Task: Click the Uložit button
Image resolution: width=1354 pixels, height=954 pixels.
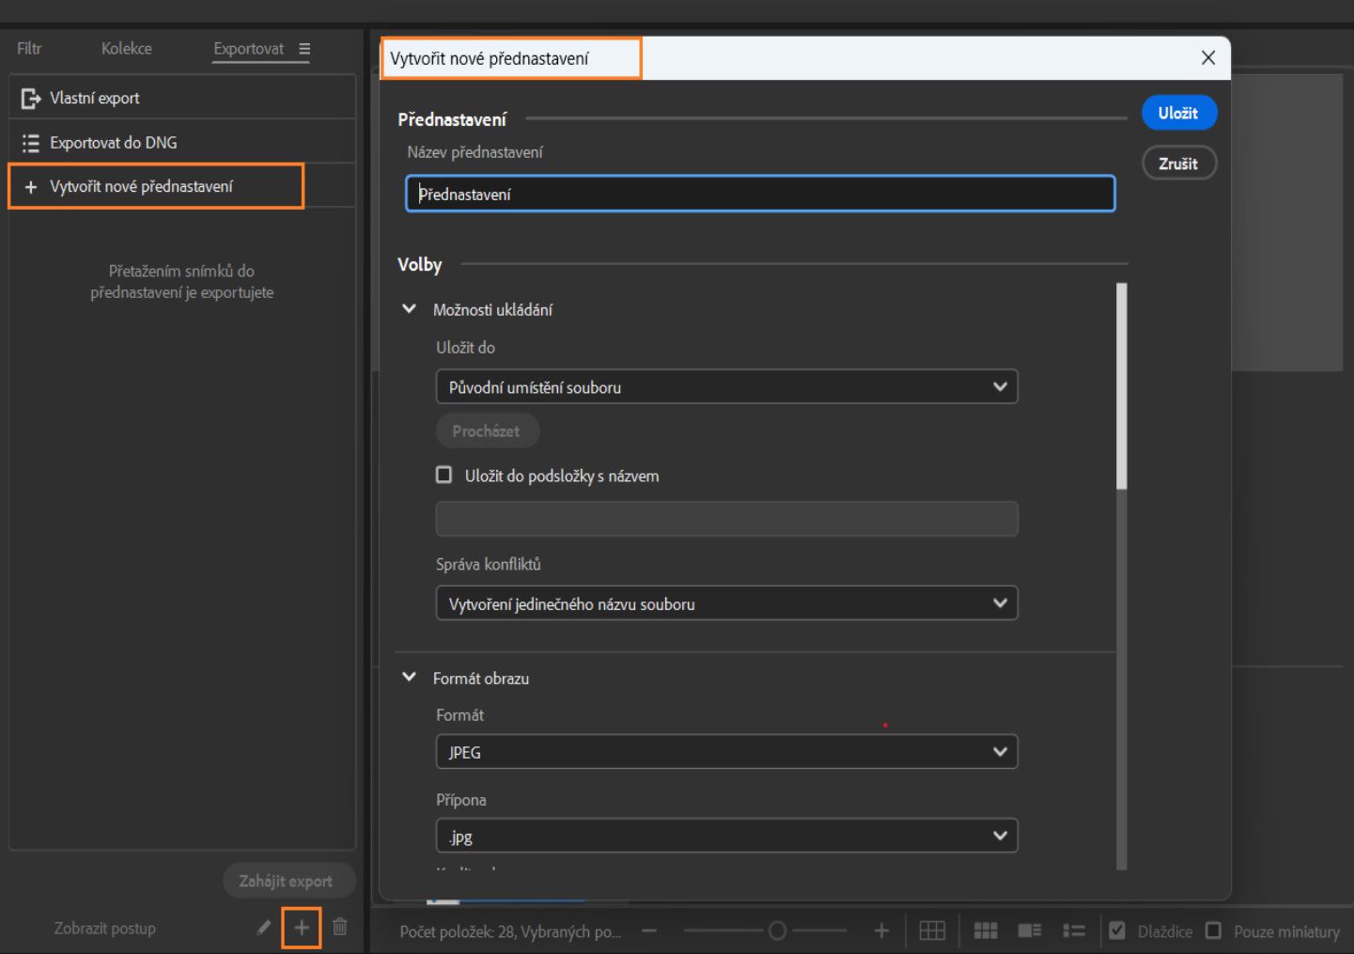Action: (x=1179, y=113)
